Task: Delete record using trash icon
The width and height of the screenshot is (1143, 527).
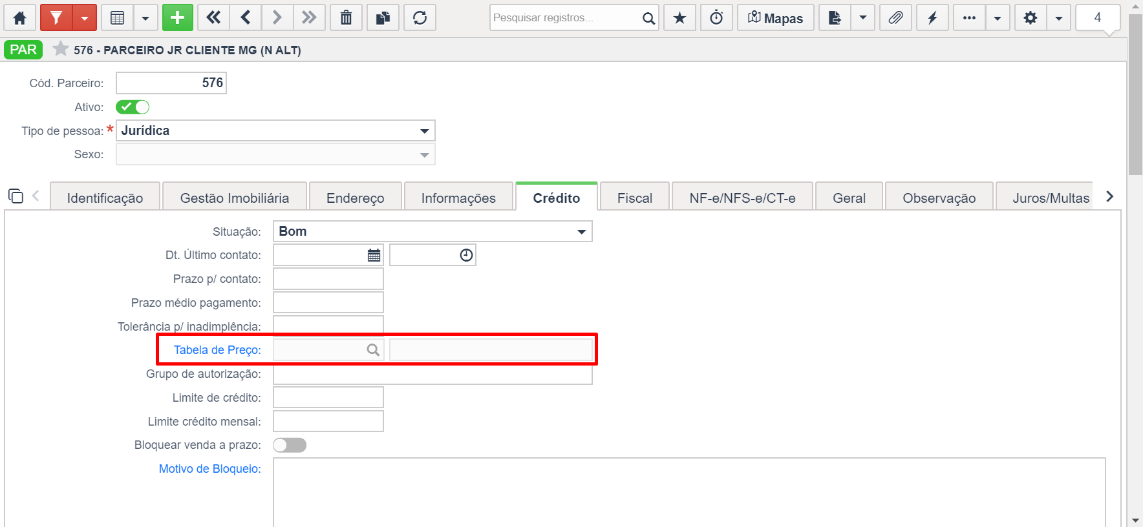Action: pos(347,17)
